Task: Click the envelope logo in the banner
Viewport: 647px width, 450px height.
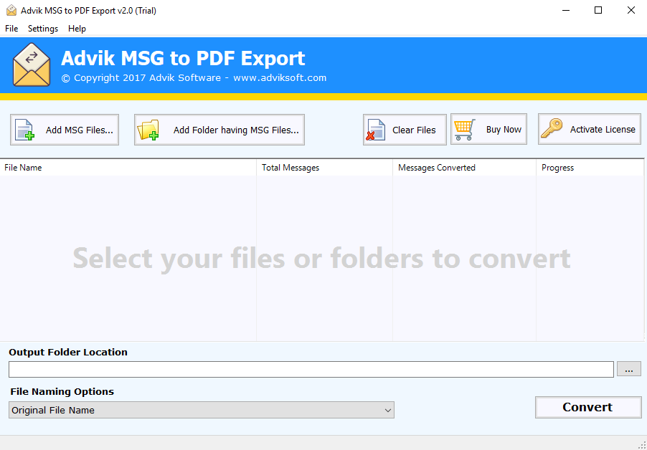Action: (32, 64)
